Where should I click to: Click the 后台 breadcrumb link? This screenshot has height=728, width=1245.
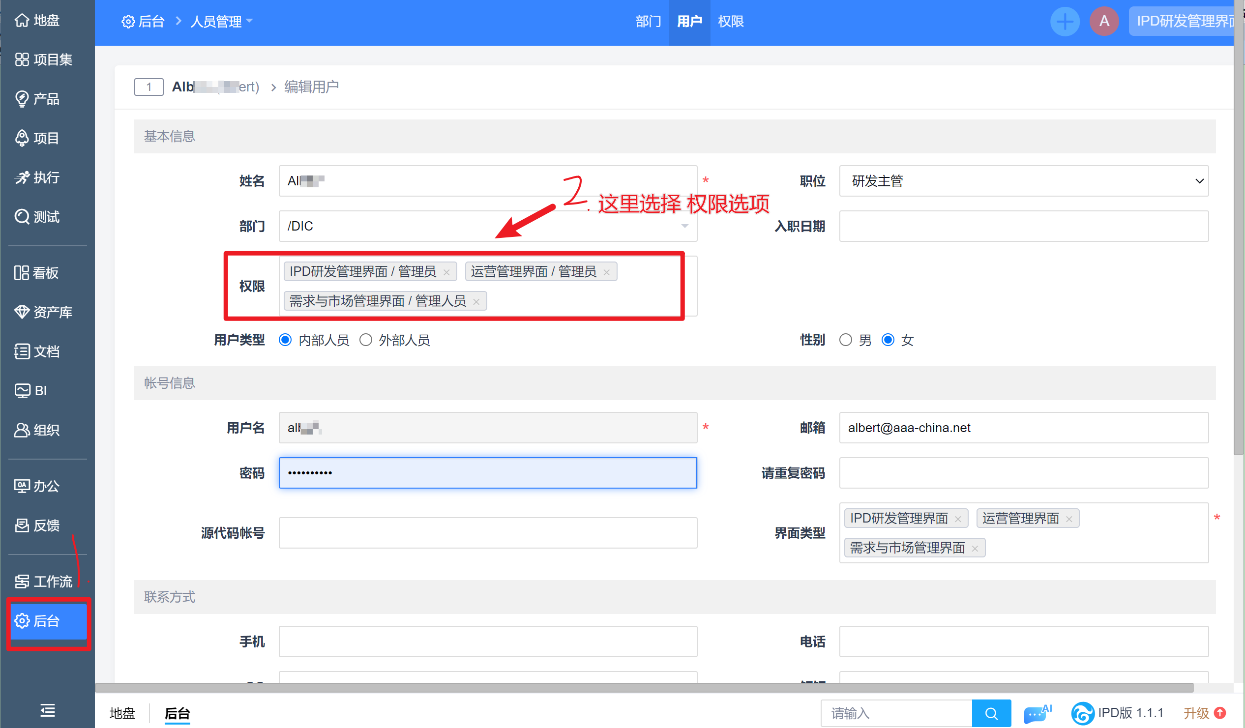point(143,21)
